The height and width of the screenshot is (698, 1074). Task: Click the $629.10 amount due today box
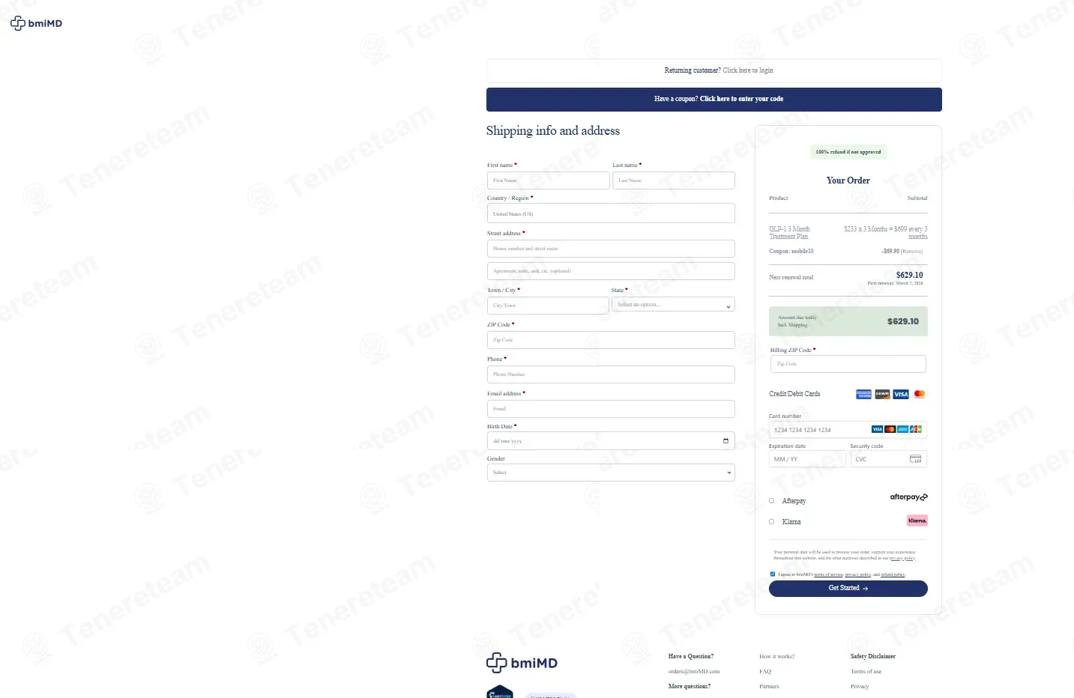click(x=848, y=321)
